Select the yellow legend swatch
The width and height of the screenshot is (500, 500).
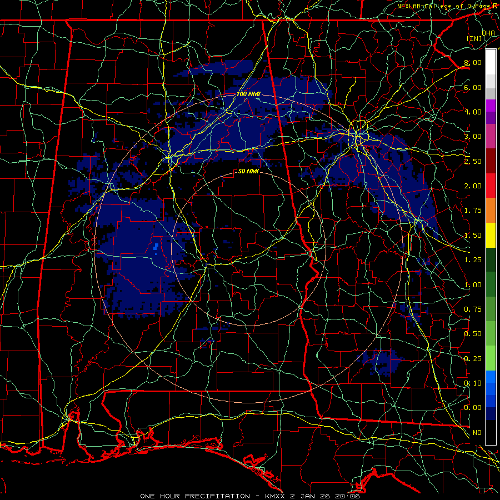tap(491, 235)
